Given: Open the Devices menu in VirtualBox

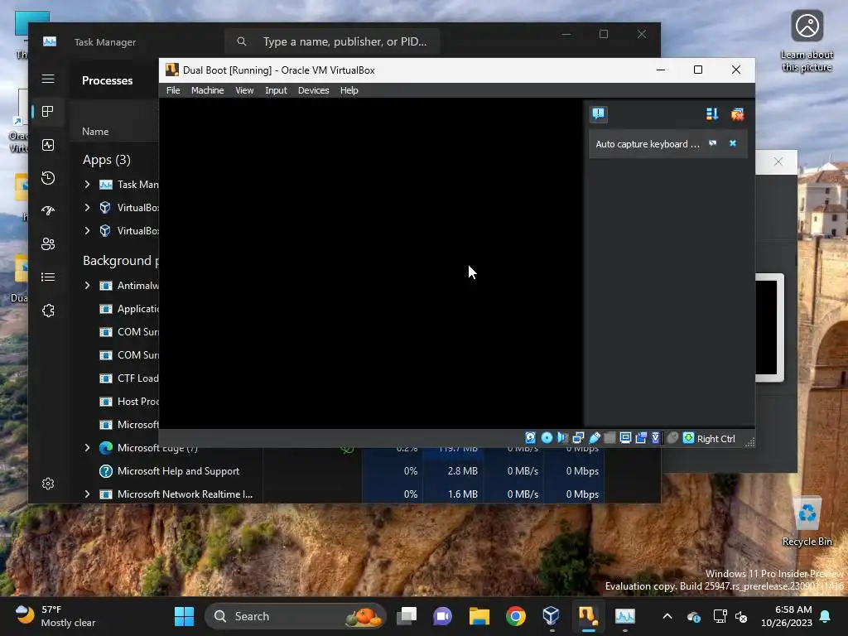Looking at the screenshot, I should 313,90.
